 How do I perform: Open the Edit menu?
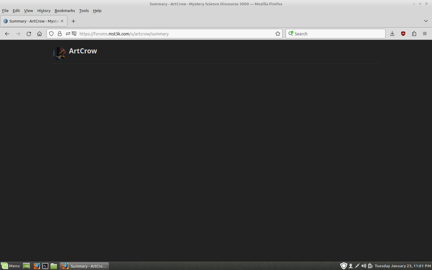(16, 10)
